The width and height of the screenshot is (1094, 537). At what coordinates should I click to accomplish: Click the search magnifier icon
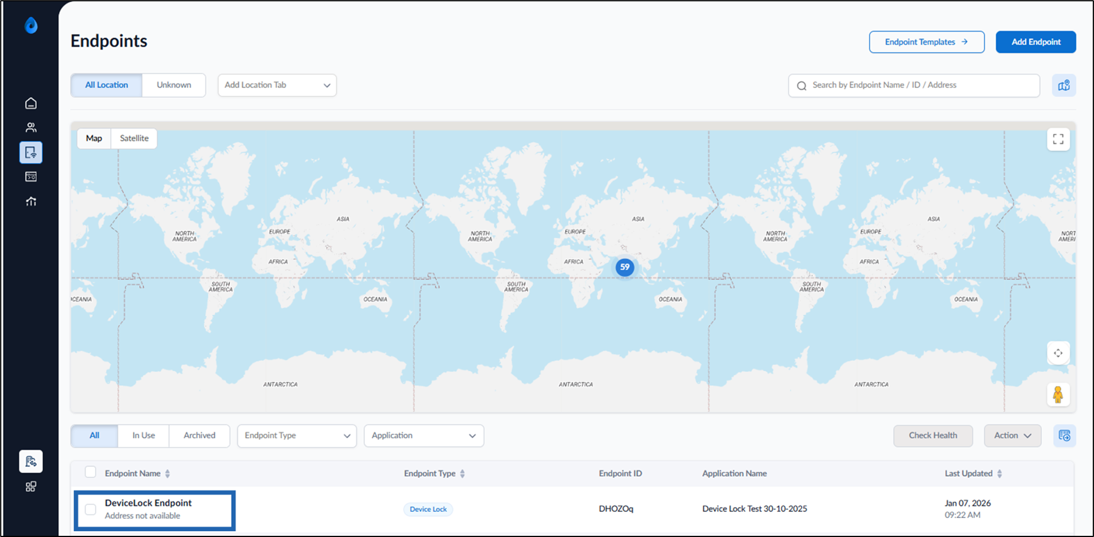[801, 85]
